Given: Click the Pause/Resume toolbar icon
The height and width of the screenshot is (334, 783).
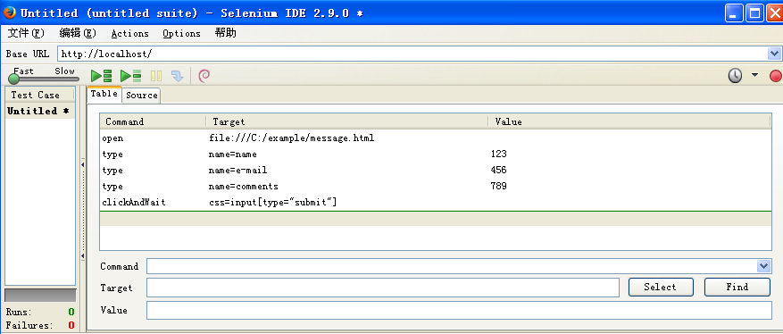Looking at the screenshot, I should (156, 76).
